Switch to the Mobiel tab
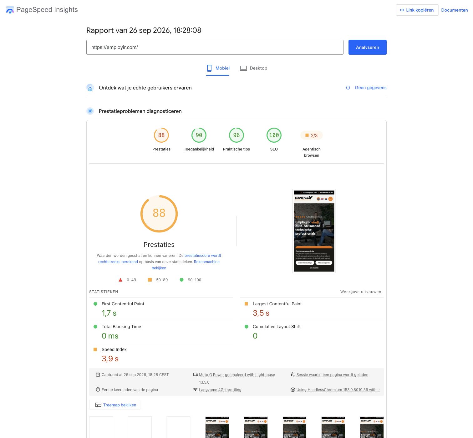 (x=218, y=68)
